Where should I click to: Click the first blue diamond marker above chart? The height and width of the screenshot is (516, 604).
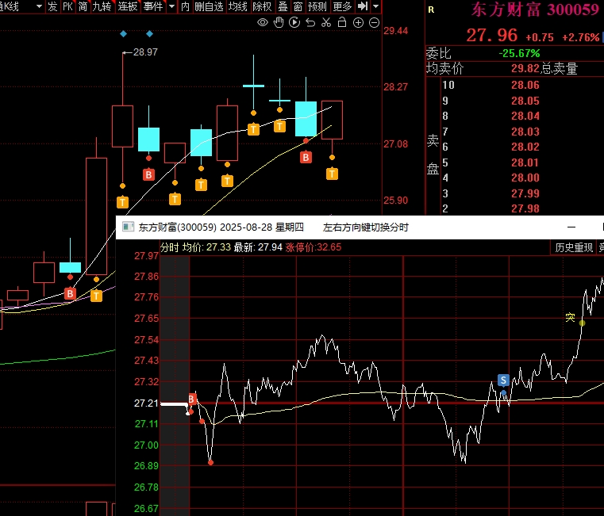coord(123,34)
